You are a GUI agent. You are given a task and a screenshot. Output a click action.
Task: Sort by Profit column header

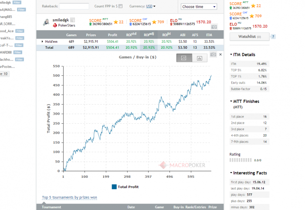pyautogui.click(x=112, y=35)
